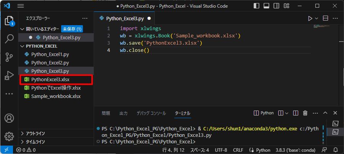Open the Explorer view in activity bar
Screen dimensions: 344x154
point(9,21)
